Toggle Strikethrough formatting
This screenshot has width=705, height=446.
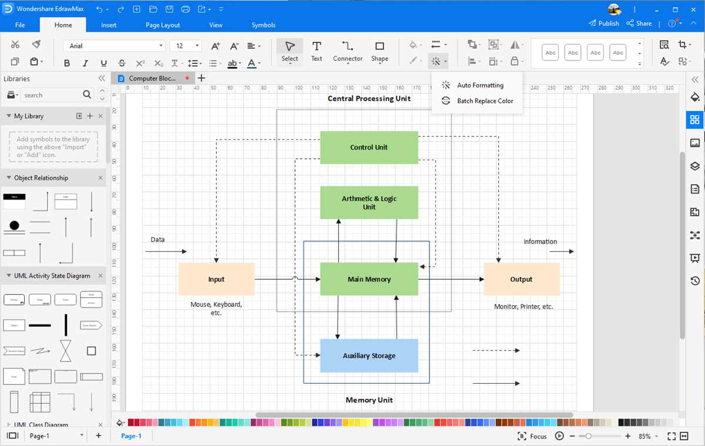click(122, 63)
